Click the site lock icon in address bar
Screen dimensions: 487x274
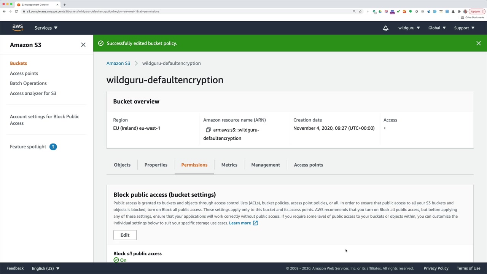[x=24, y=11]
